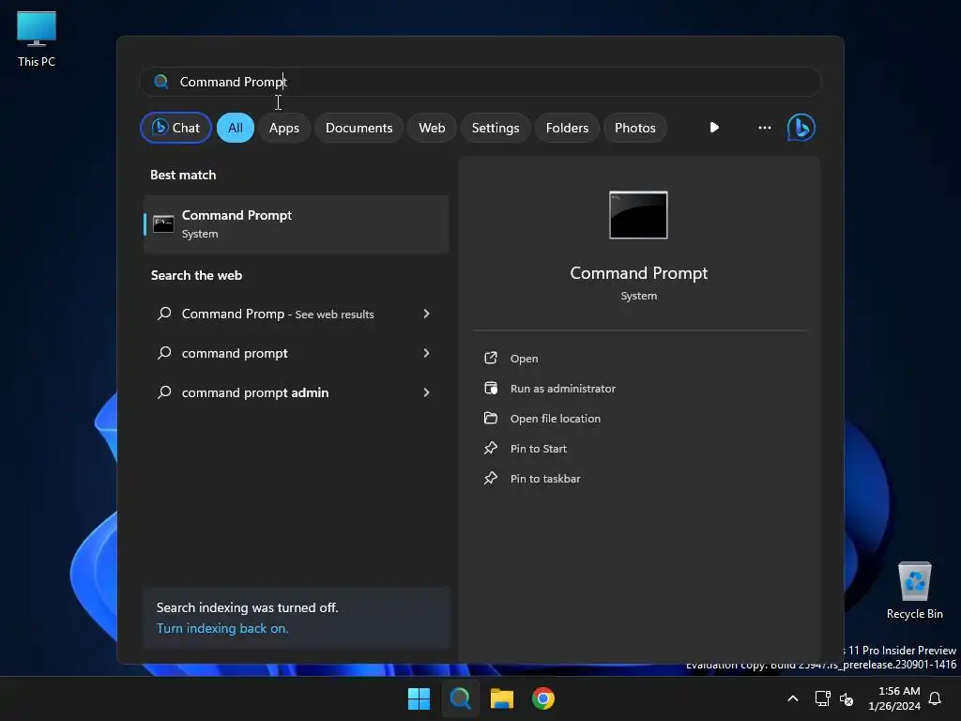The image size is (961, 721).
Task: Switch to the Photos filter tab
Action: [x=635, y=128]
